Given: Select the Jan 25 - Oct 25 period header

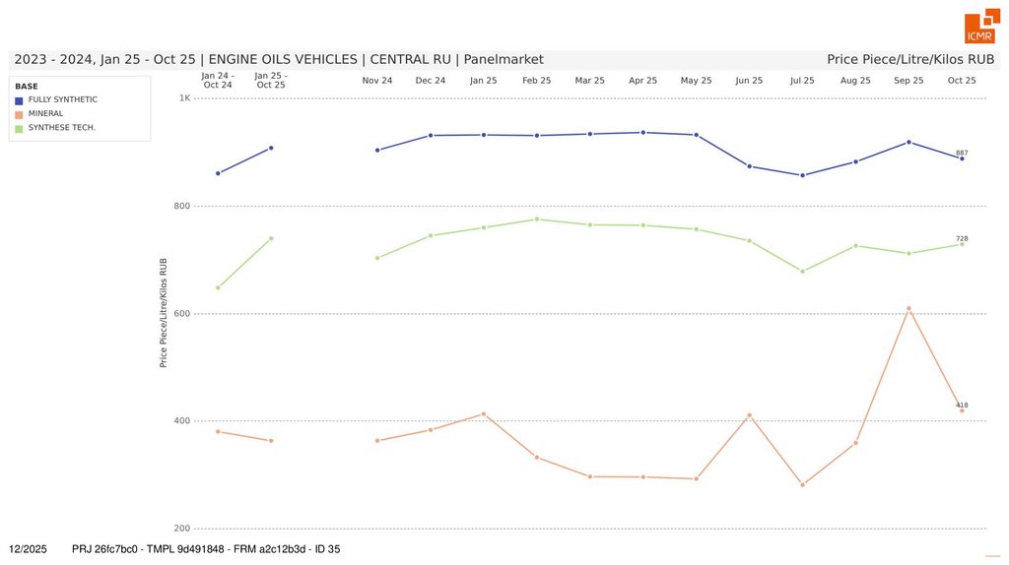Looking at the screenshot, I should tap(271, 80).
